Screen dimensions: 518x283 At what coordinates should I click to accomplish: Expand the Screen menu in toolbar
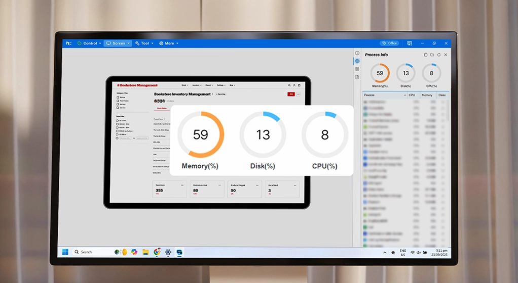tap(118, 43)
